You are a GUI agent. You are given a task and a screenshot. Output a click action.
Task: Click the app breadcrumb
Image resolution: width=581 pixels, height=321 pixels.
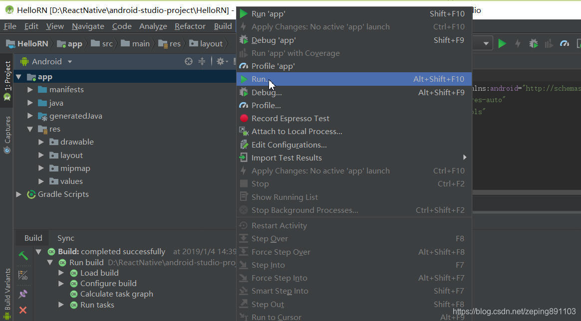(69, 44)
